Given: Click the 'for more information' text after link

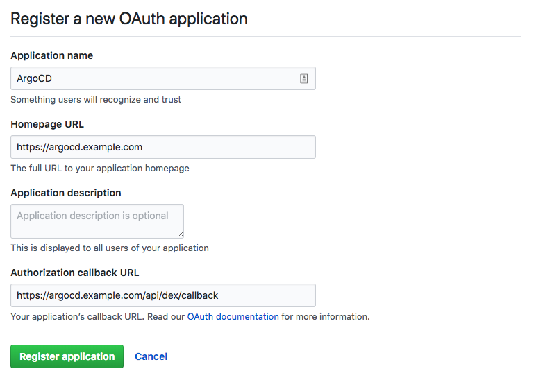Looking at the screenshot, I should [325, 317].
